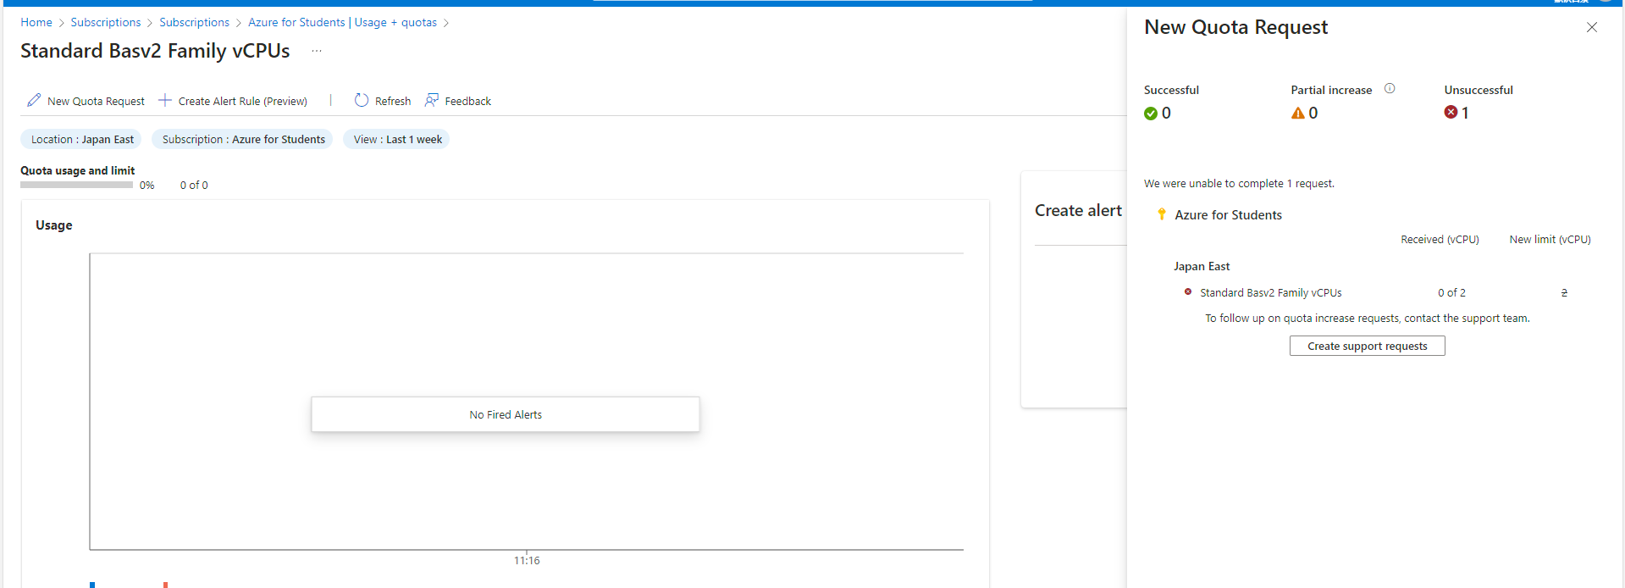Click the Received (vCPU) column header

point(1440,239)
